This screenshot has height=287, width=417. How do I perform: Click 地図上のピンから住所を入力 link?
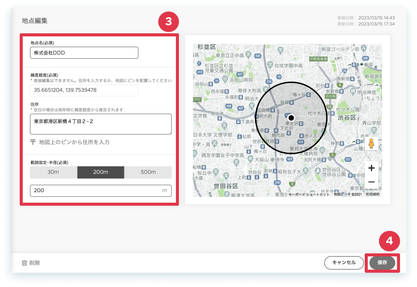tap(74, 142)
